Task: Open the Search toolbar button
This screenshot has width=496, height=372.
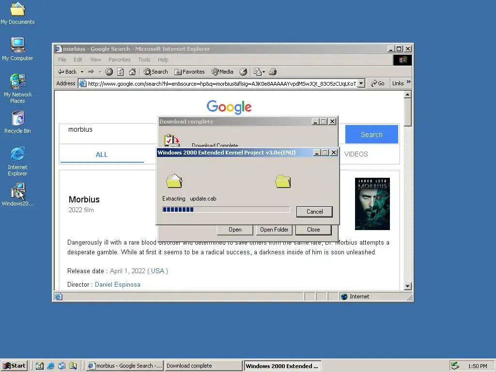Action: point(155,72)
